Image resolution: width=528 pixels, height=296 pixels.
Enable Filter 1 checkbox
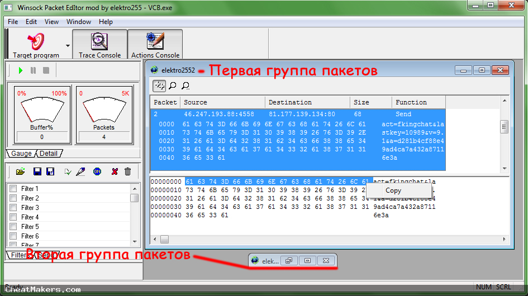pyautogui.click(x=13, y=189)
